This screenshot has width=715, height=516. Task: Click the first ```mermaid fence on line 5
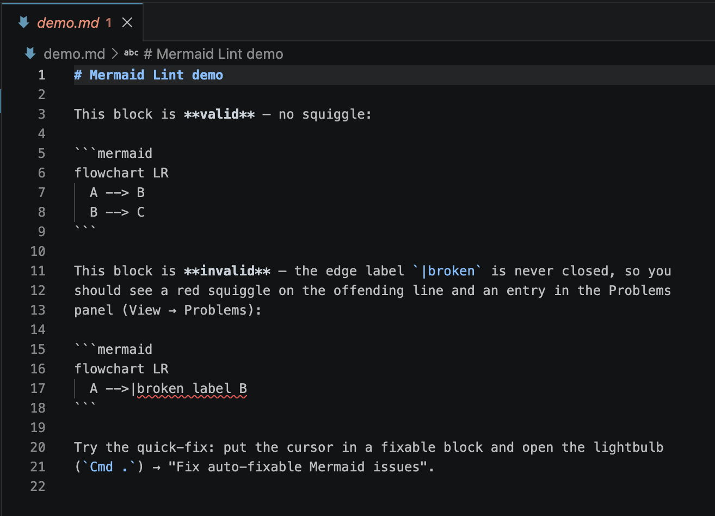click(113, 153)
